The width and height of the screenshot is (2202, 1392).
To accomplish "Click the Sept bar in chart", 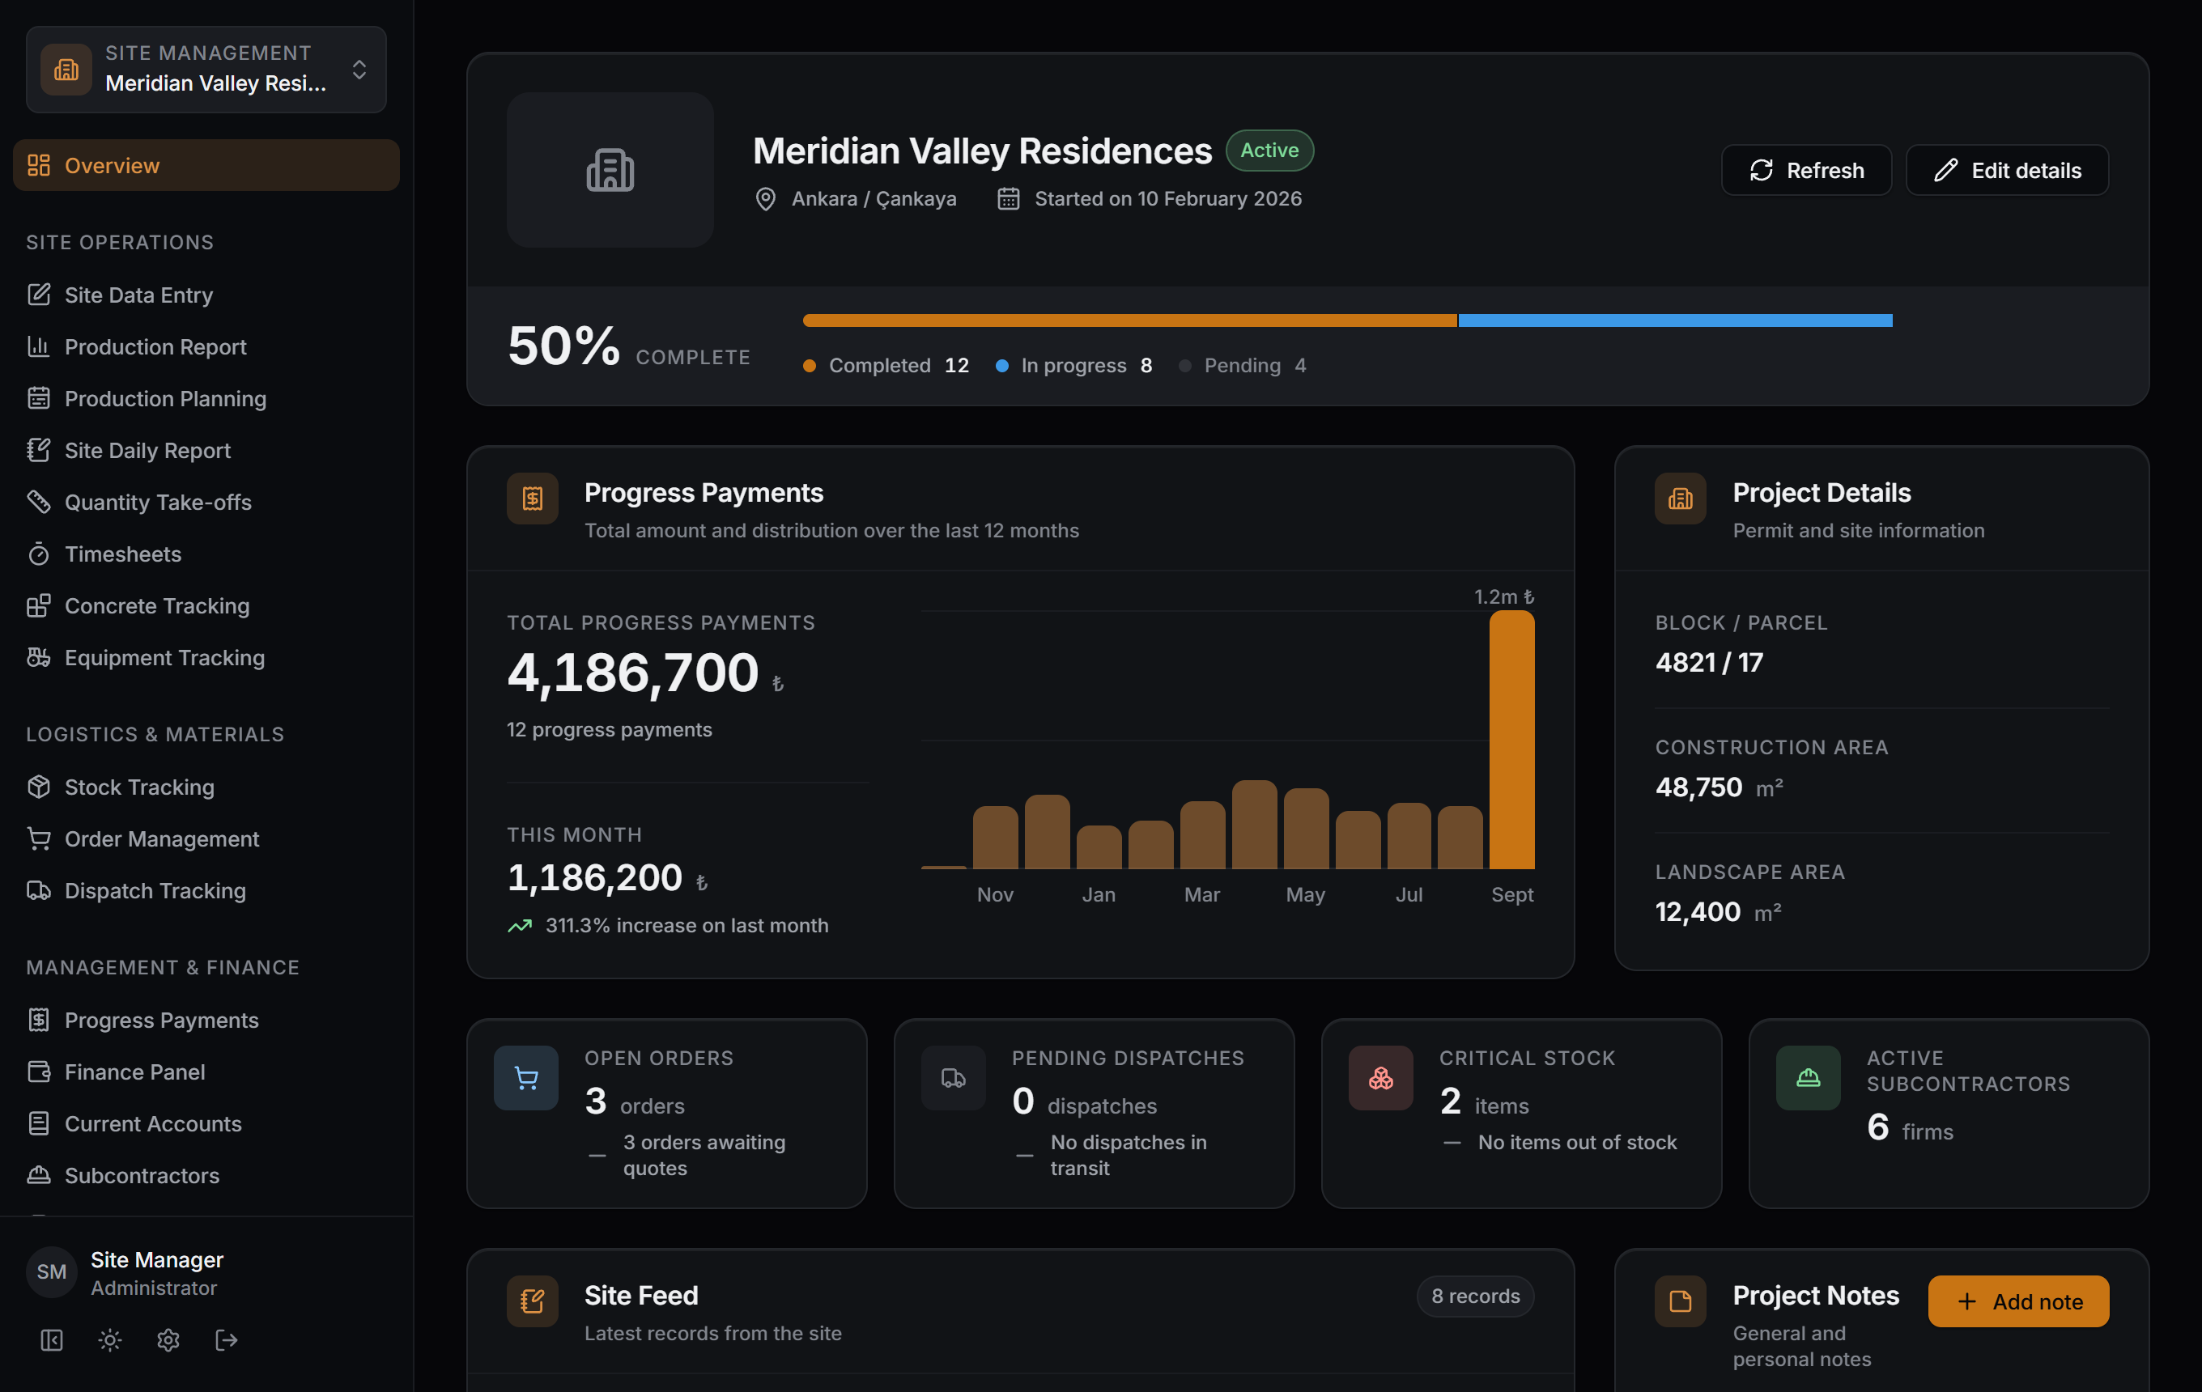I will click(x=1511, y=740).
